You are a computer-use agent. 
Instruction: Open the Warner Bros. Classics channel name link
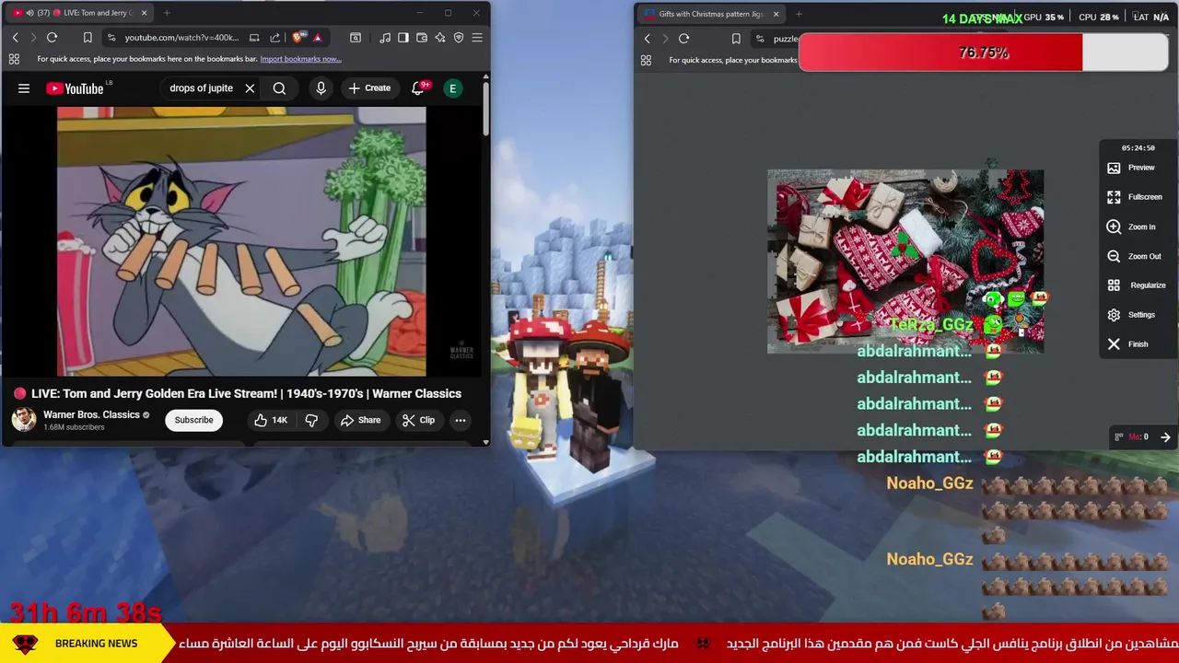coord(91,414)
